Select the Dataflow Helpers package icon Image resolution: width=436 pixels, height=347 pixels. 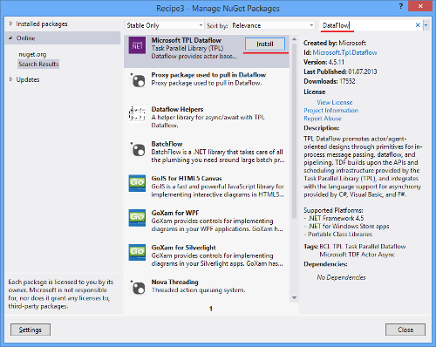[x=137, y=113]
